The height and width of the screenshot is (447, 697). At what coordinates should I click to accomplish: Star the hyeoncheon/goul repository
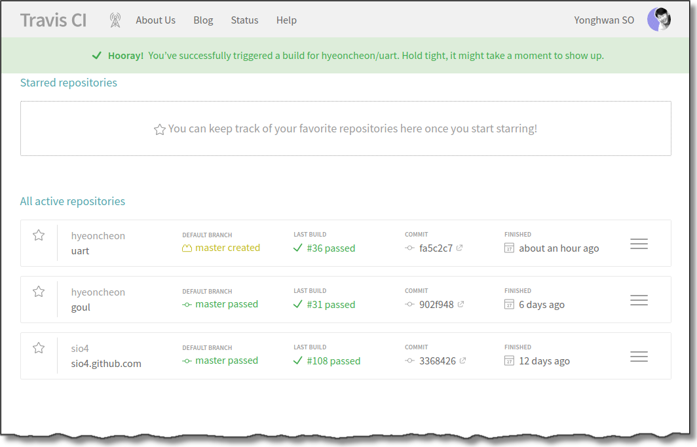[39, 292]
